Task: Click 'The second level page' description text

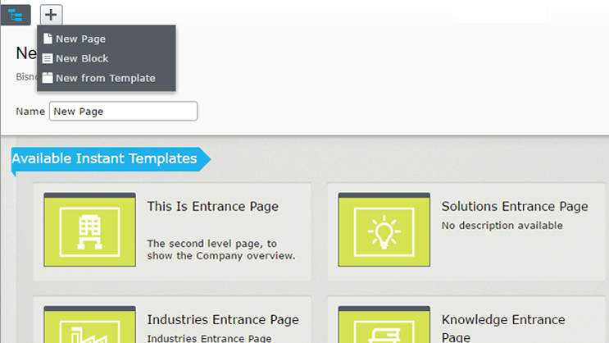Action: click(221, 249)
